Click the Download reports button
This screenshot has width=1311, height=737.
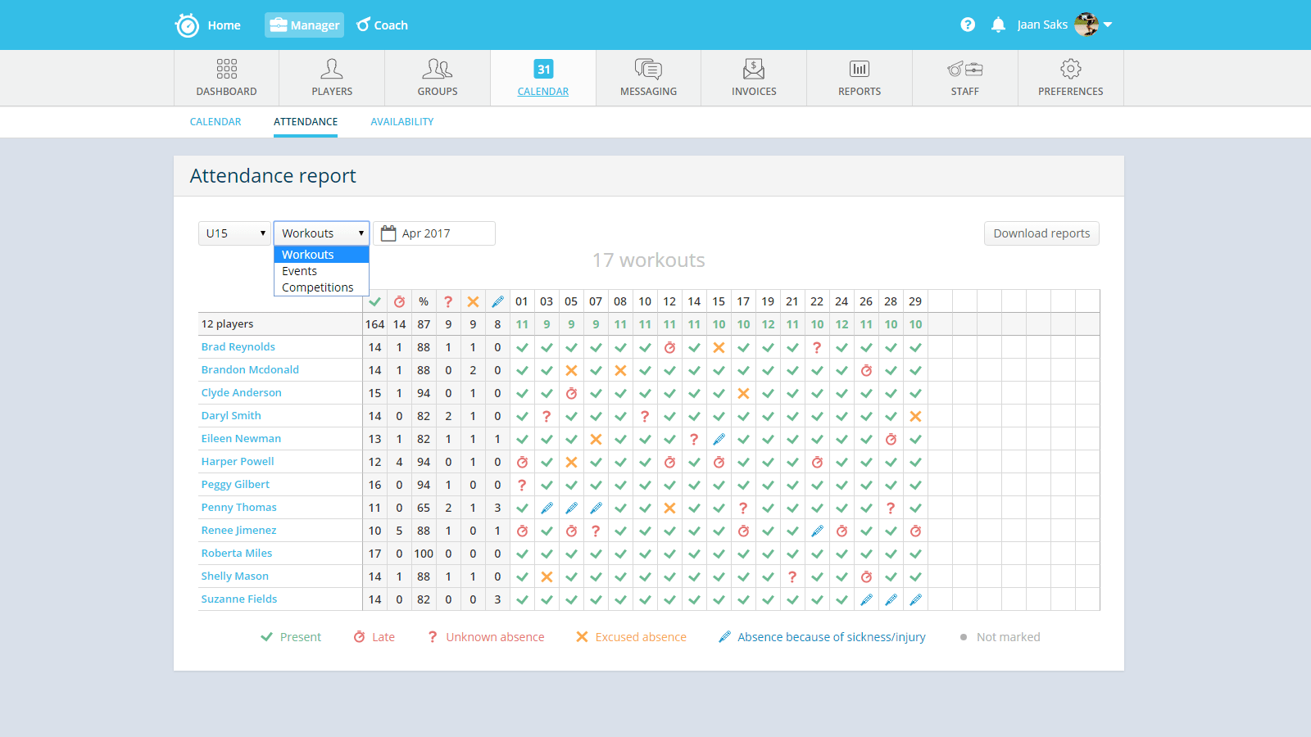(x=1041, y=233)
